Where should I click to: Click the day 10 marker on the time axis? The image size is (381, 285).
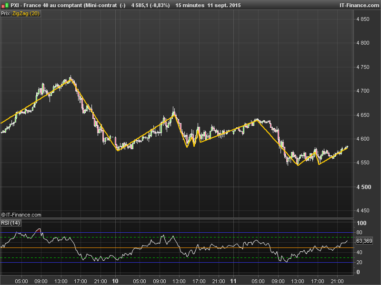(x=116, y=281)
